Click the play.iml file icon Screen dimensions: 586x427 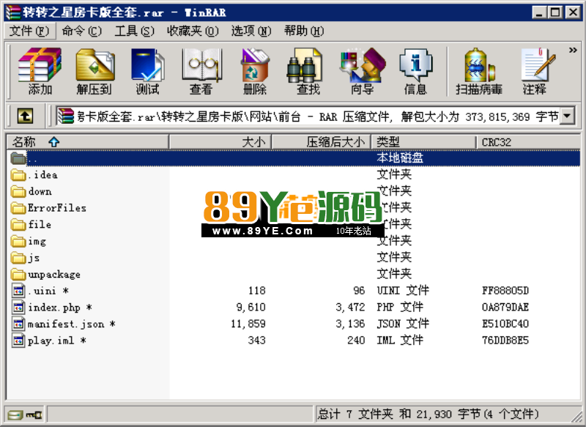[x=18, y=341]
